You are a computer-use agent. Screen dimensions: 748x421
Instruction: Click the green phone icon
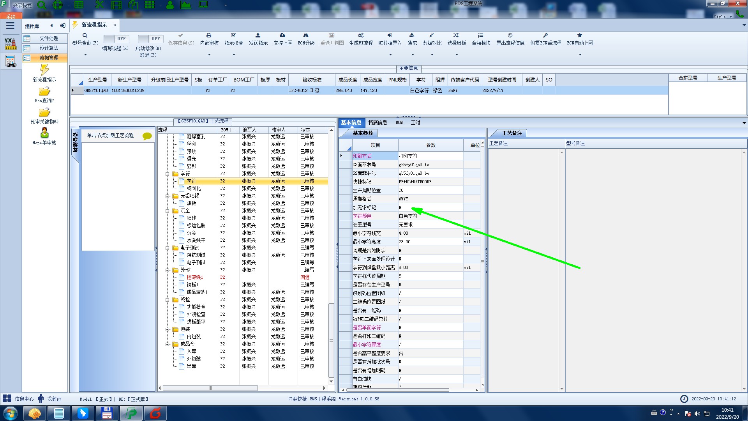[x=739, y=14]
